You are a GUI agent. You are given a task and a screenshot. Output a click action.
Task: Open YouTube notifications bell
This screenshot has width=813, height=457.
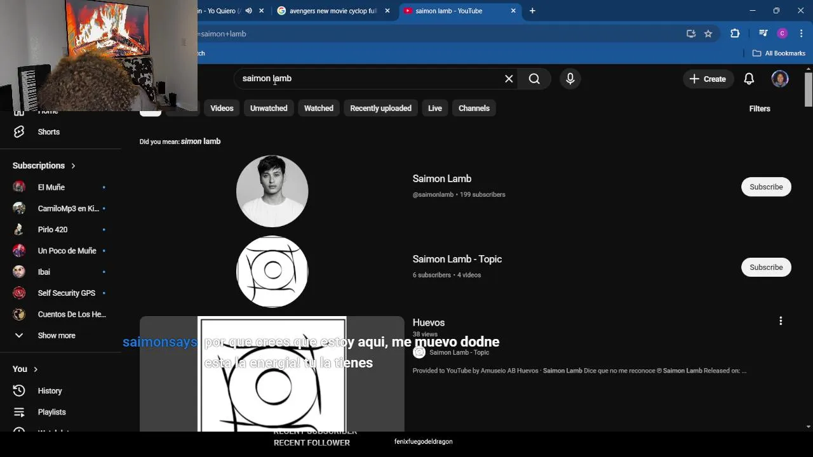[x=749, y=79]
